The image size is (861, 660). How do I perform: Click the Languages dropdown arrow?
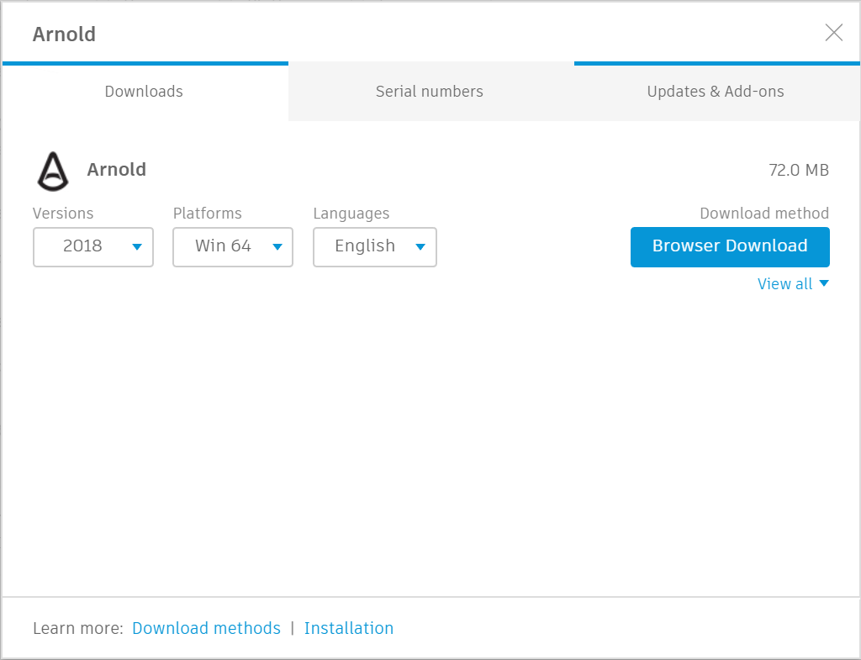pos(420,247)
